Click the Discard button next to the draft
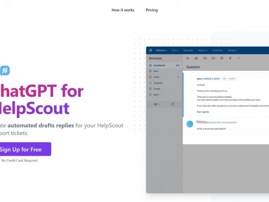Screen dimensions: 269x202 click(x=232, y=79)
